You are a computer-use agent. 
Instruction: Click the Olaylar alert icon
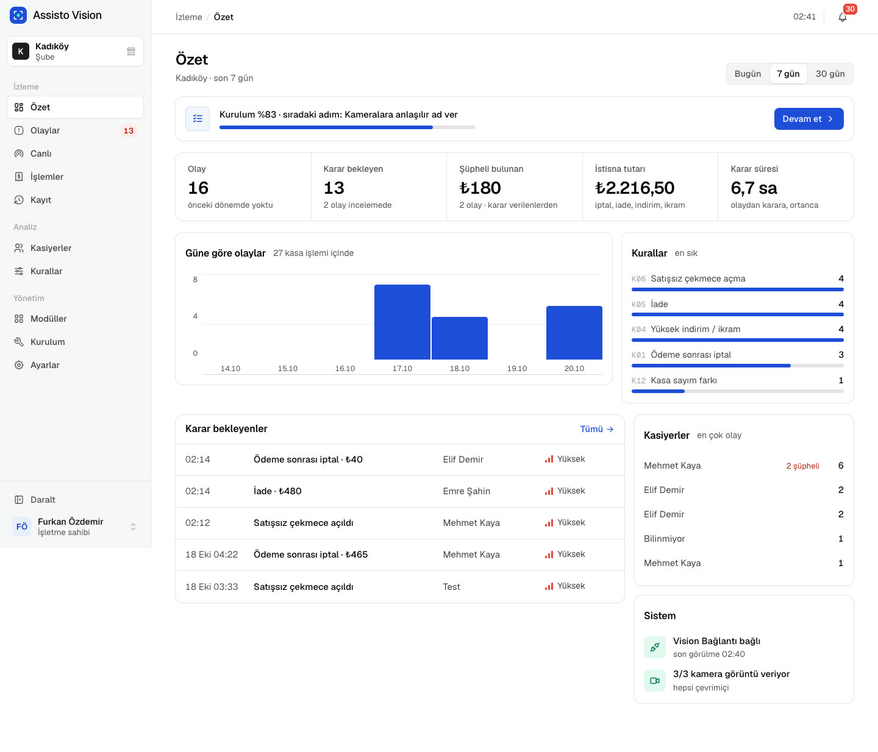coord(19,130)
